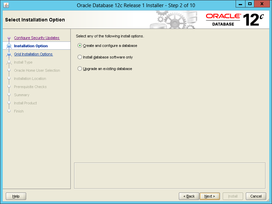This screenshot has height=204, width=272.
Task: Click the Configure Security Updates step bullet
Action: 9,38
